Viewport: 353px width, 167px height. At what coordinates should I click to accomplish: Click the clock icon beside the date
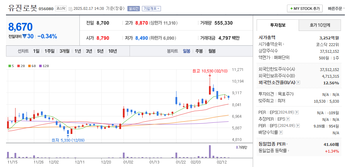(x=70, y=9)
